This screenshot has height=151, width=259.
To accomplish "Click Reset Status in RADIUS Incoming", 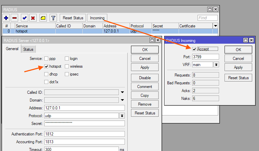I will click(238, 78).
